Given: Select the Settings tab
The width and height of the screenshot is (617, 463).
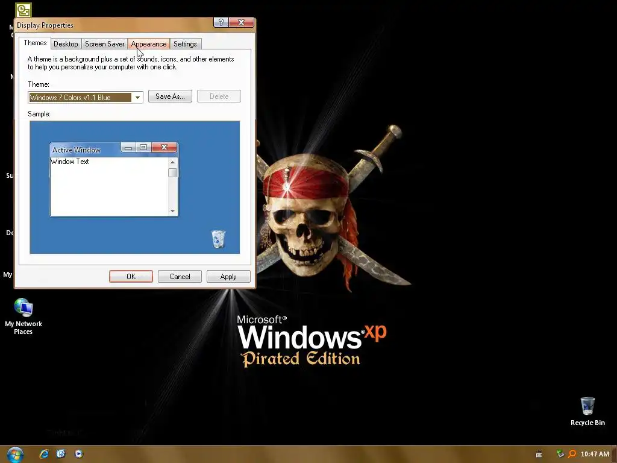Looking at the screenshot, I should click(185, 43).
